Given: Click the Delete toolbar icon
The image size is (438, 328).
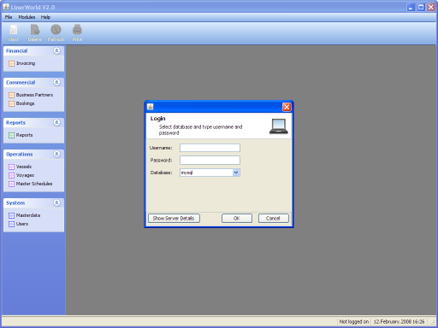Looking at the screenshot, I should pos(34,30).
